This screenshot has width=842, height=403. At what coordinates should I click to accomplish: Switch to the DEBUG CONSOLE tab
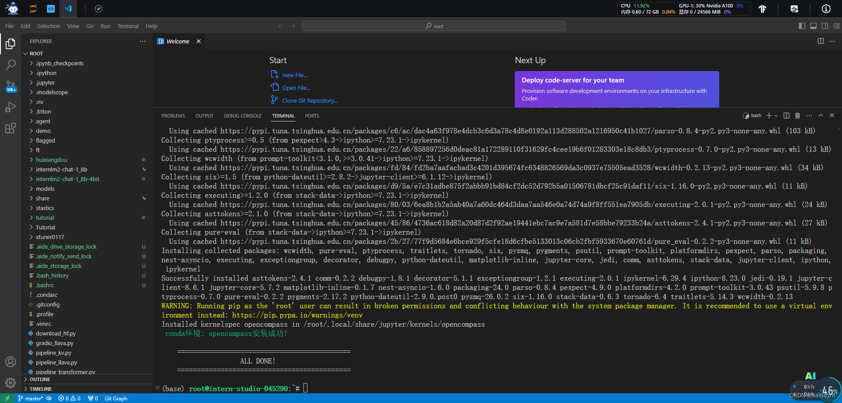243,116
